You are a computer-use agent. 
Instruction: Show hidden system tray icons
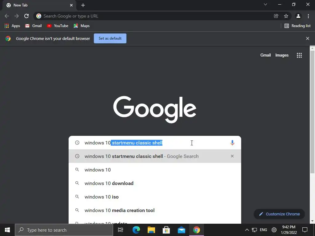tap(247, 230)
